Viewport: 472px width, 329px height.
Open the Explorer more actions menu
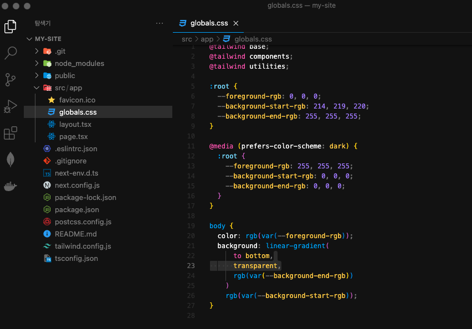tap(160, 23)
